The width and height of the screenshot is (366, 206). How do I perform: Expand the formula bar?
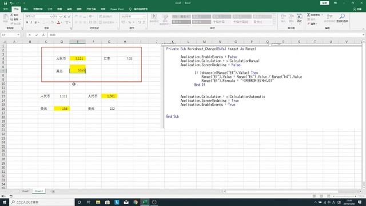coord(363,35)
